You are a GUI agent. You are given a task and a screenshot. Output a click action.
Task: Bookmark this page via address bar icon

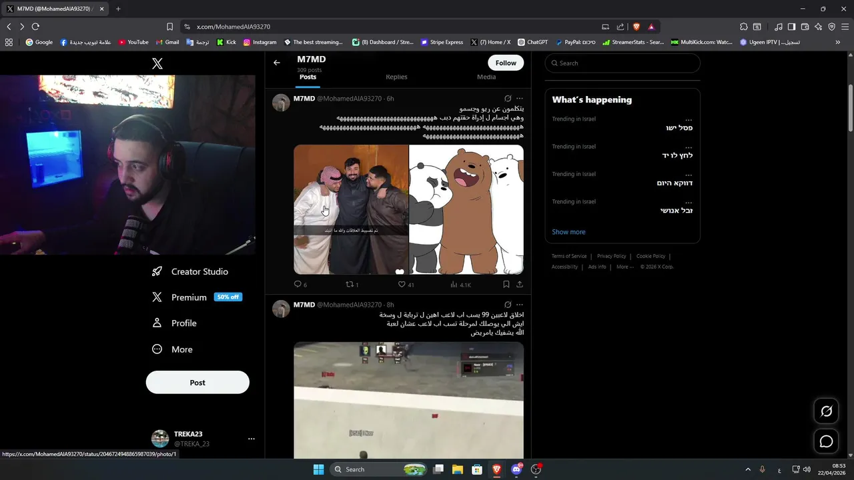[169, 27]
